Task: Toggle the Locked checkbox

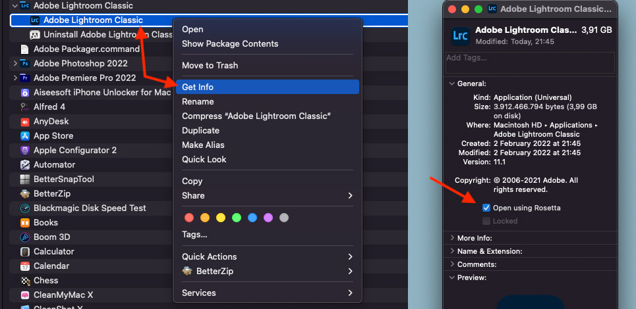Action: click(486, 221)
